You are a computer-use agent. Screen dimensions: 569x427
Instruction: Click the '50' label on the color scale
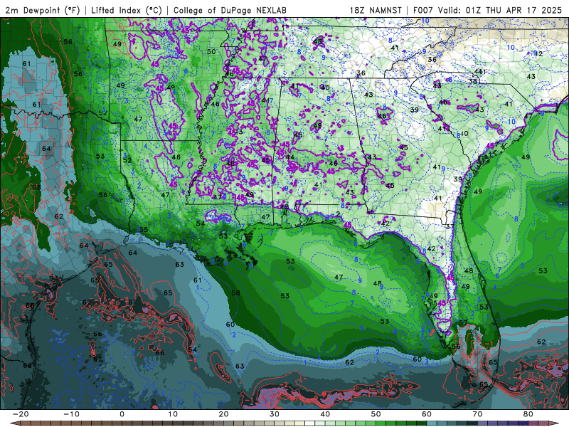tap(376, 414)
